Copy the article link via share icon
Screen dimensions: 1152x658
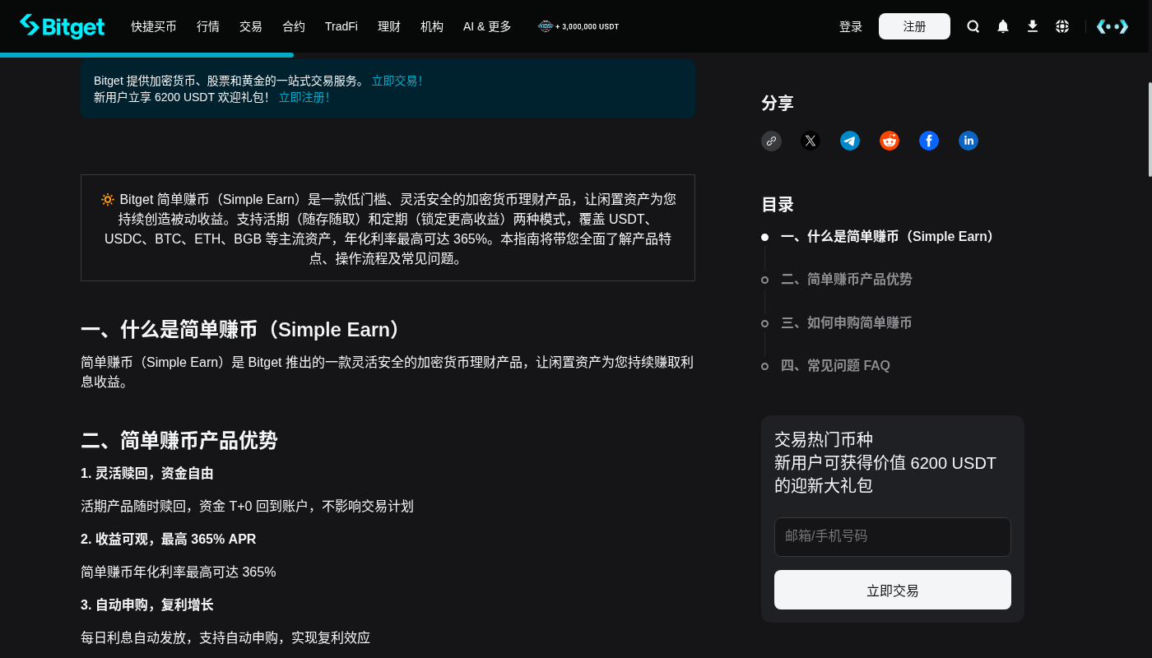[x=771, y=141]
